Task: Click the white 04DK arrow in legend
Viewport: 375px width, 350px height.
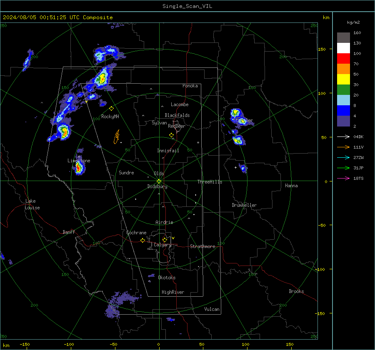Action: click(x=343, y=137)
